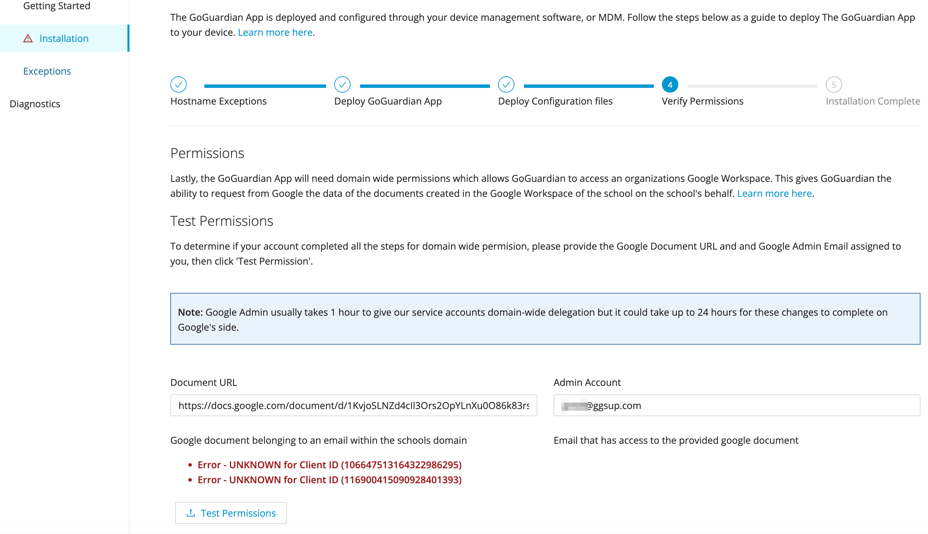Select the Verify Permissions step 4 circle
Screen dimensions: 928x534
pos(669,84)
